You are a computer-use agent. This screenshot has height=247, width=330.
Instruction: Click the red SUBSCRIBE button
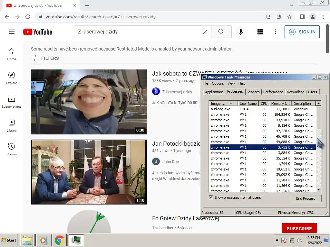[299, 228]
